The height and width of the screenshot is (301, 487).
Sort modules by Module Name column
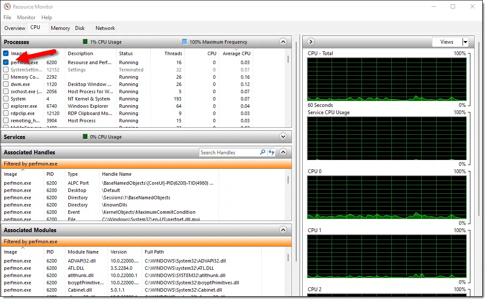(x=83, y=252)
